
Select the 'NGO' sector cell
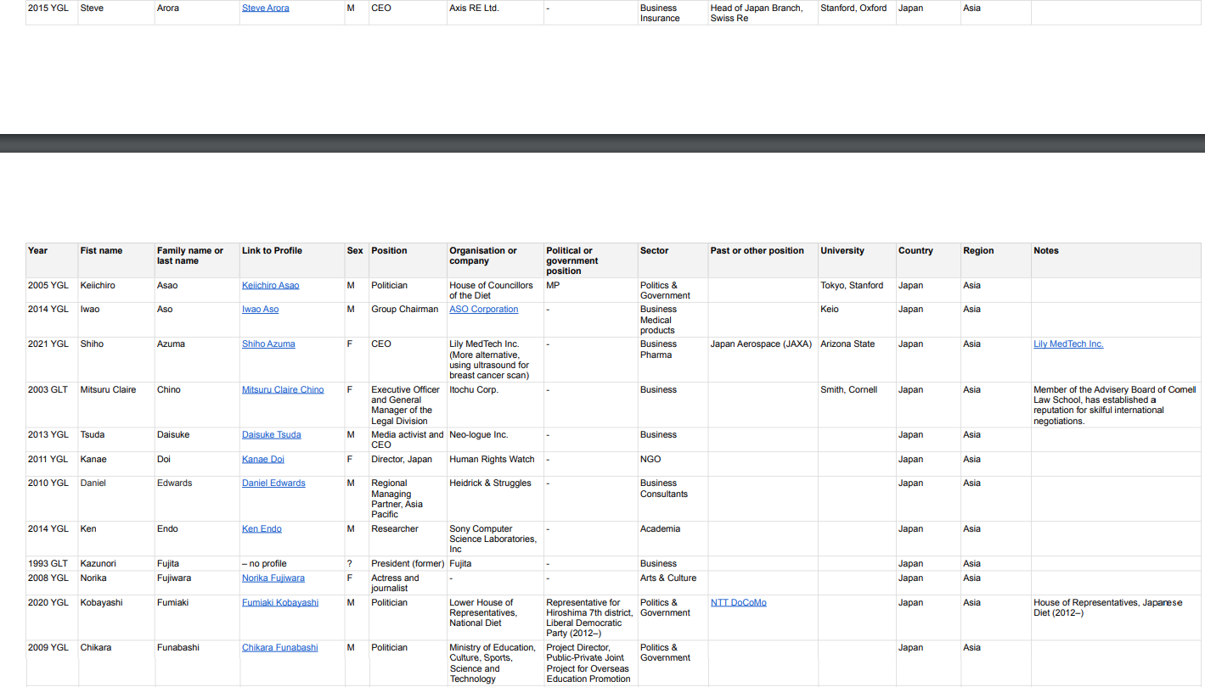(x=673, y=464)
